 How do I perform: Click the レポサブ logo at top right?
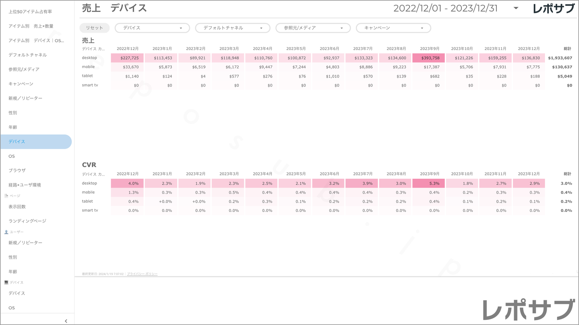(553, 9)
